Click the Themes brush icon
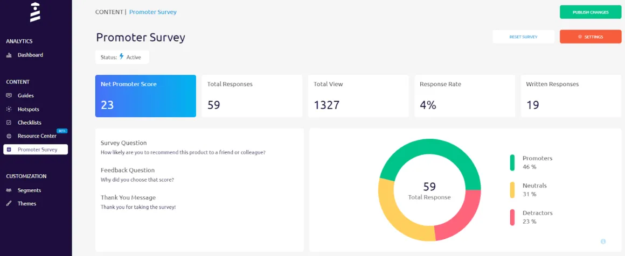 (x=9, y=203)
